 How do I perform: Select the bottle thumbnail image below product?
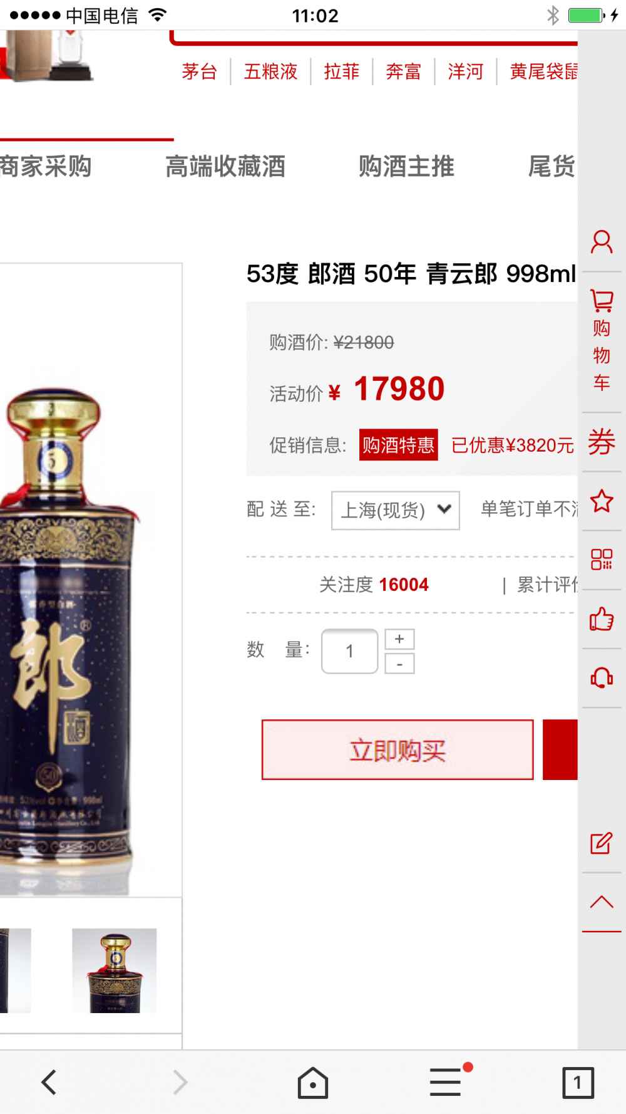point(114,971)
